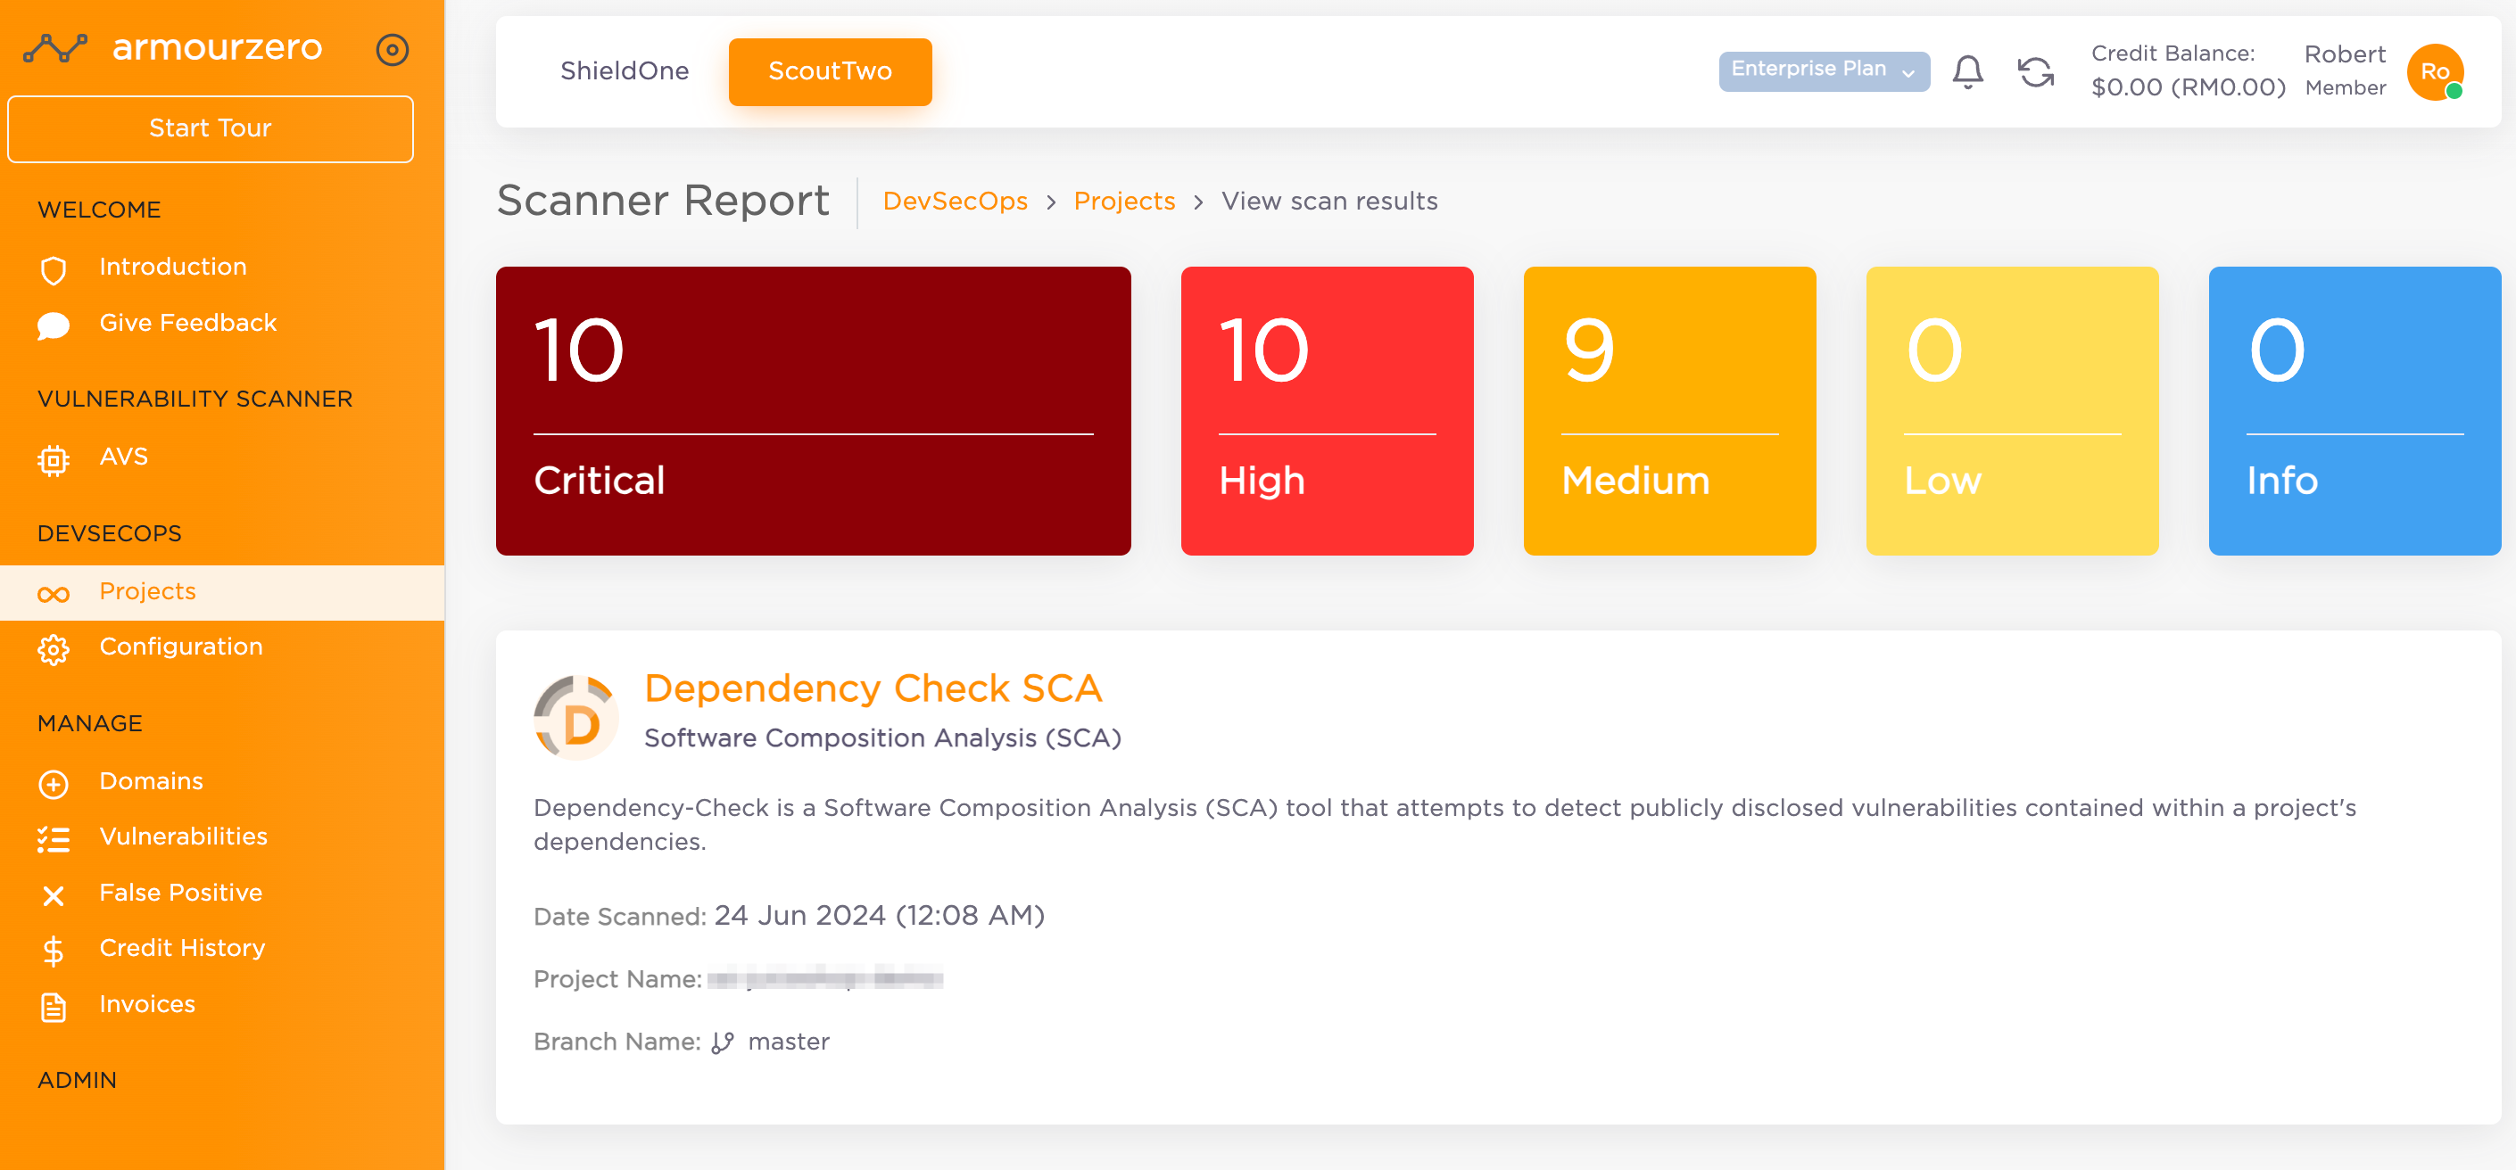Open Configuration under DevSecOps
Image resolution: width=2516 pixels, height=1170 pixels.
tap(181, 647)
